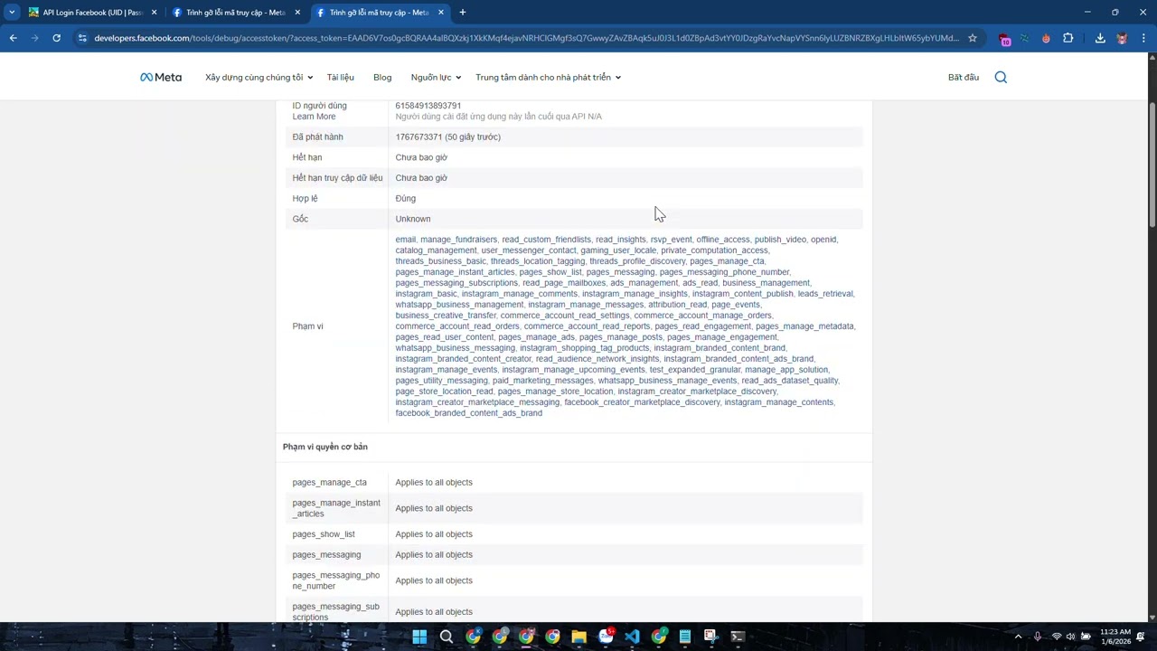Go back with the browser back arrow

coord(14,38)
